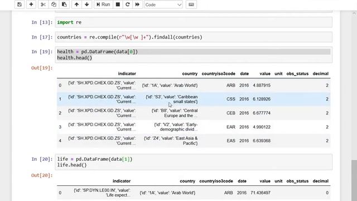
Task: Select the life DataFrame code cell
Action: pyautogui.click(x=194, y=162)
